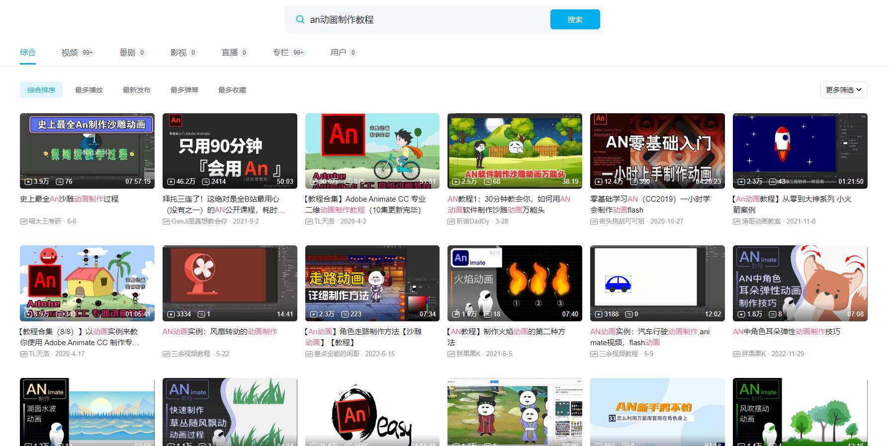Click the 汽车行驶动画制作 title

650,337
